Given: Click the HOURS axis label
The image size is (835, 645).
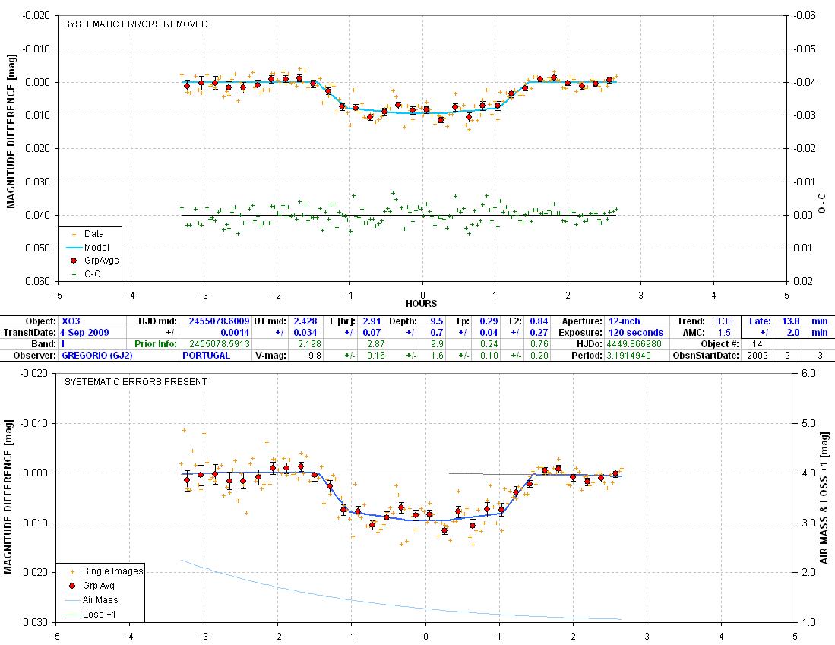Looking at the screenshot, I should coord(421,304).
